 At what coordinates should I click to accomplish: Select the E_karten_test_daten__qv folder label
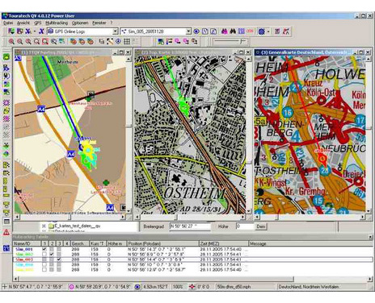[x=78, y=226]
